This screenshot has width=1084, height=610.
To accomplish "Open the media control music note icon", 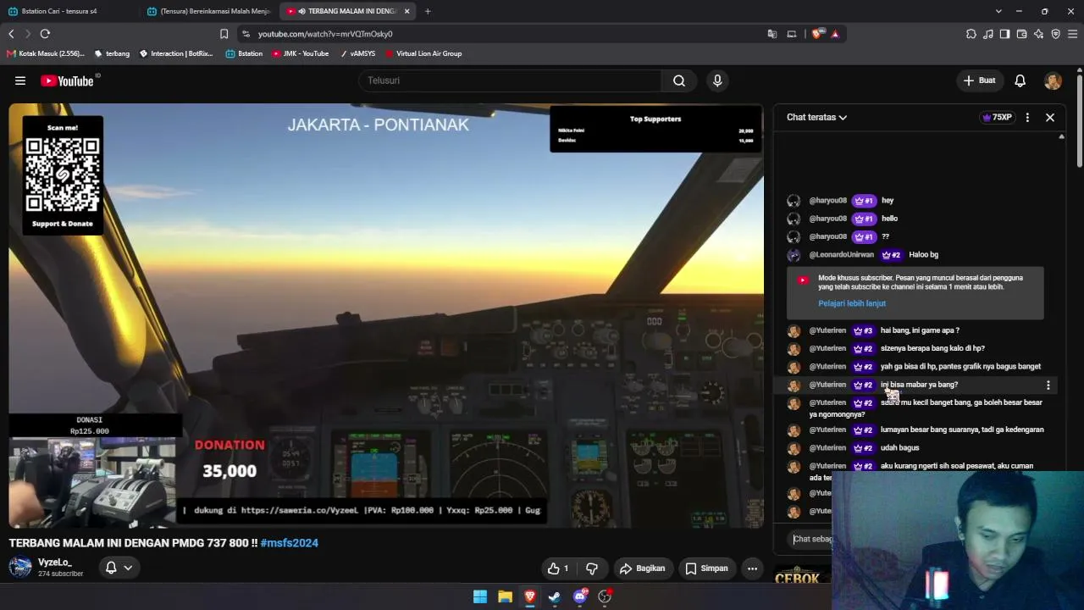I will pyautogui.click(x=988, y=34).
